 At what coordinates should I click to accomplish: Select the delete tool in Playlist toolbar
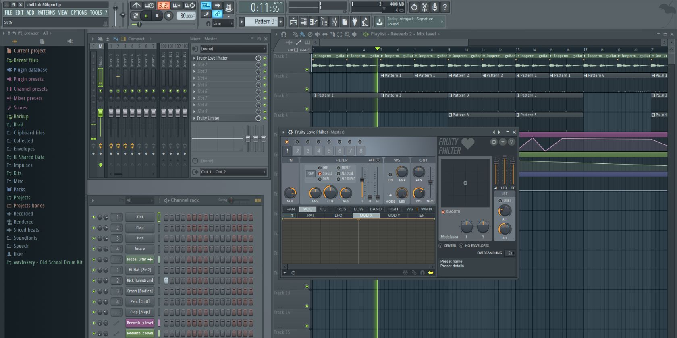310,34
